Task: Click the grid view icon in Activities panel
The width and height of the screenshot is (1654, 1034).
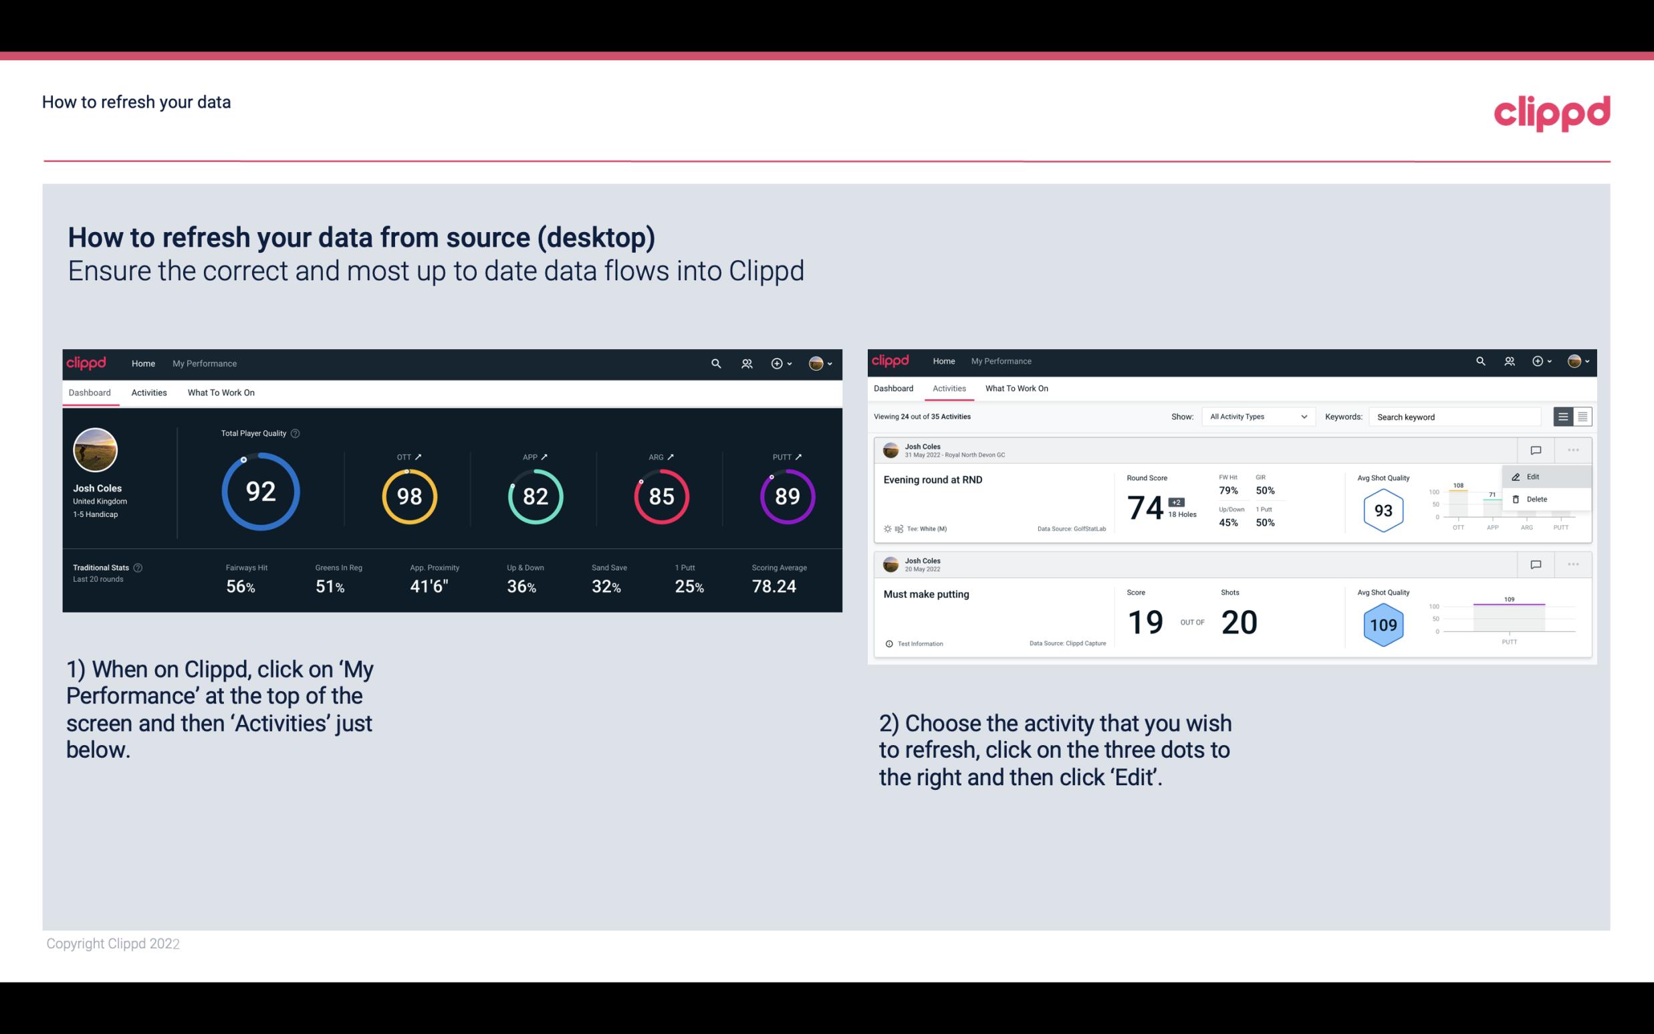Action: (x=1582, y=416)
